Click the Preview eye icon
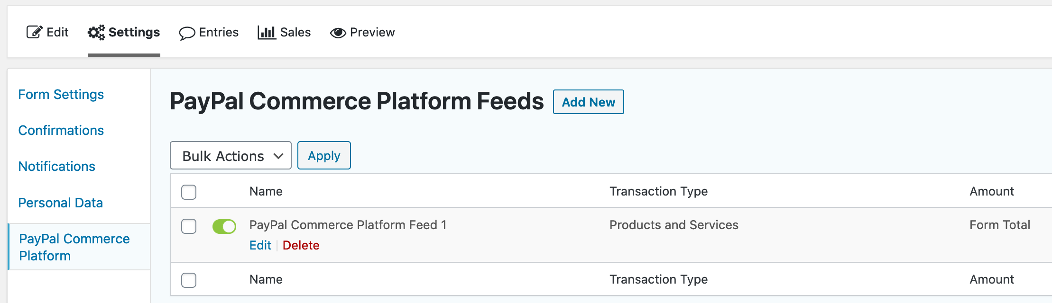The image size is (1052, 303). [x=338, y=33]
